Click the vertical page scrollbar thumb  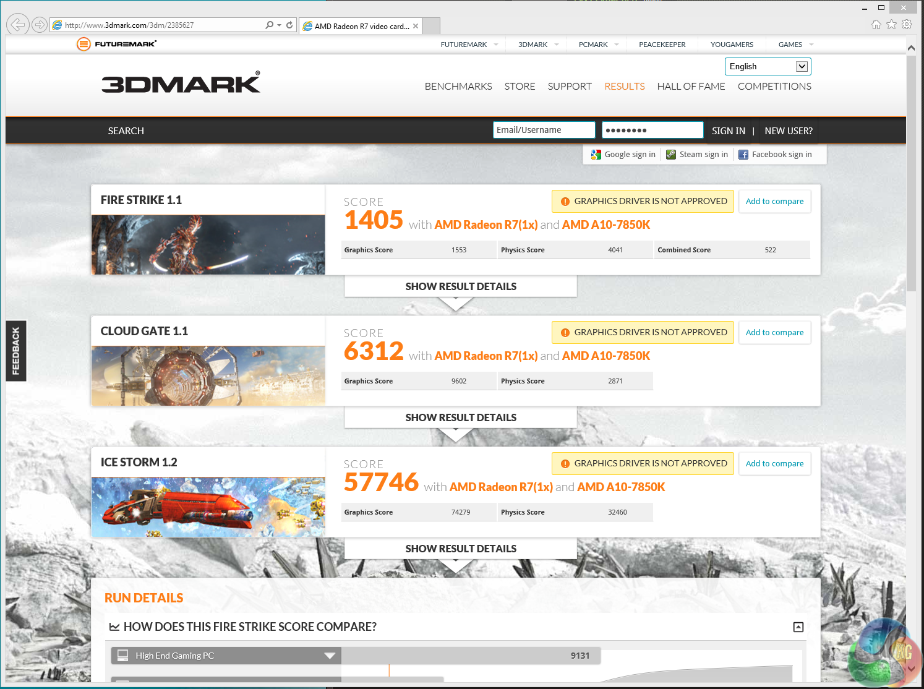pos(912,174)
